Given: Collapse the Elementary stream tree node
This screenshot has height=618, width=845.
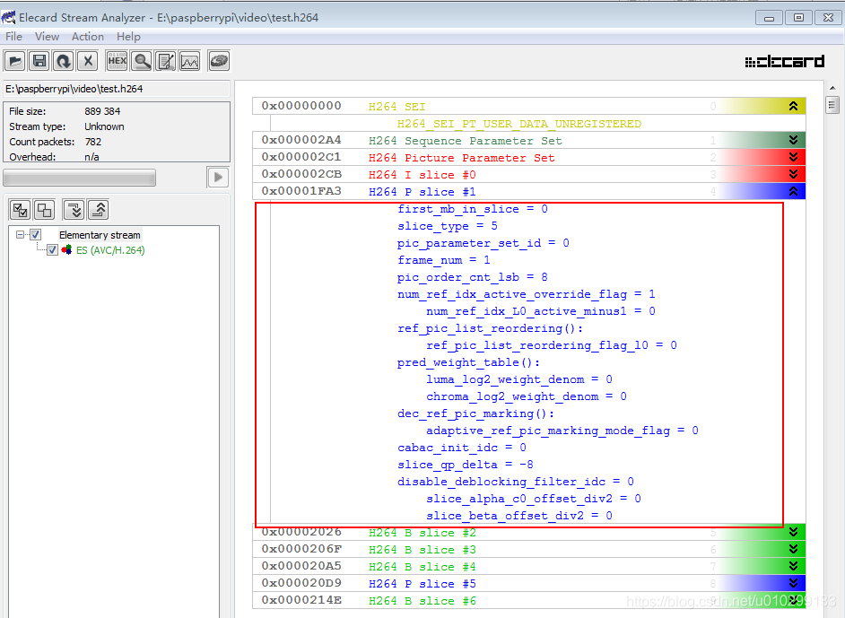Looking at the screenshot, I should (x=20, y=235).
